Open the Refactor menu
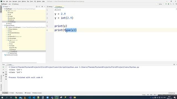The height and width of the screenshot is (99, 177). coord(24,1)
